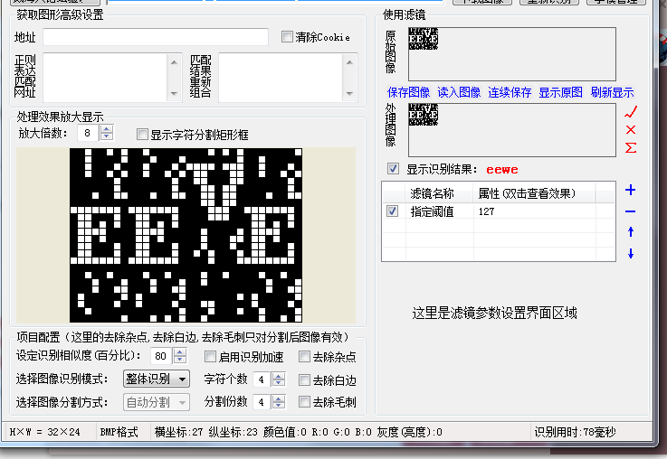Viewport: 667px width, 459px height.
Task: Toggle the 清除Cookie checkbox
Action: [287, 37]
